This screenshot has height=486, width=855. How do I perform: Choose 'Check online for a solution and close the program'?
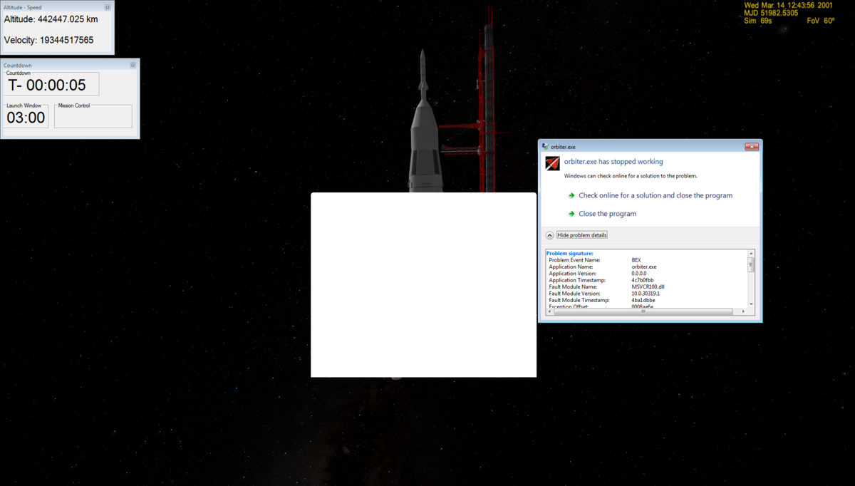tap(655, 195)
